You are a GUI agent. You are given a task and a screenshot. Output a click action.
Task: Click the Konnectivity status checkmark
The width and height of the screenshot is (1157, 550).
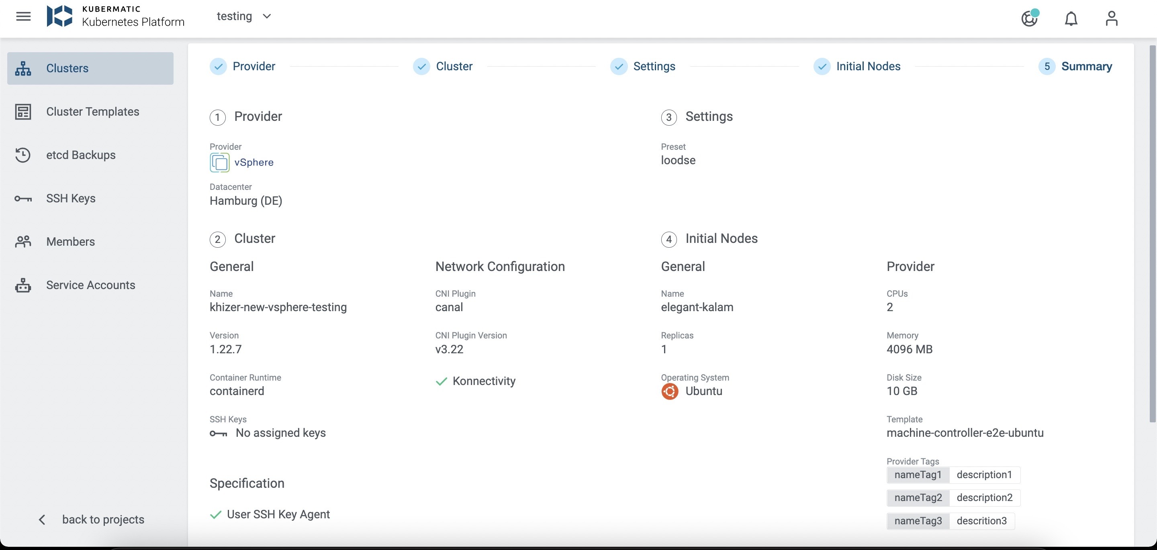(x=441, y=381)
